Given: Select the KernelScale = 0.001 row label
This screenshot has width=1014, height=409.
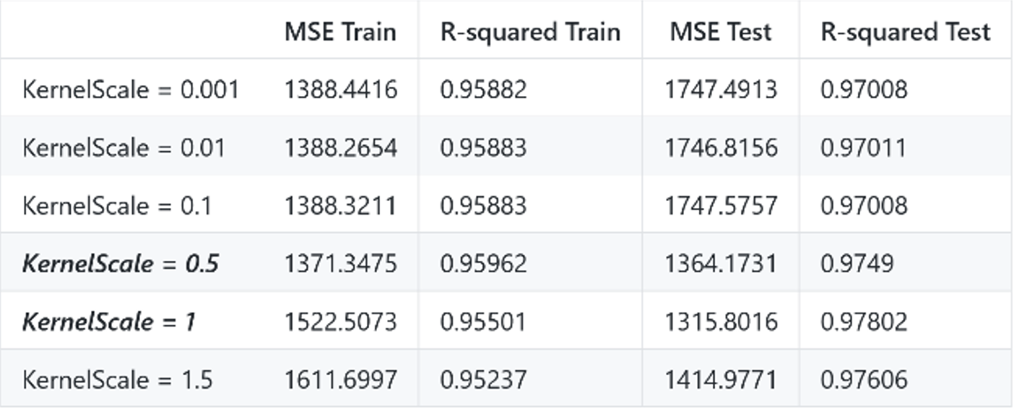Looking at the screenshot, I should point(131,90).
